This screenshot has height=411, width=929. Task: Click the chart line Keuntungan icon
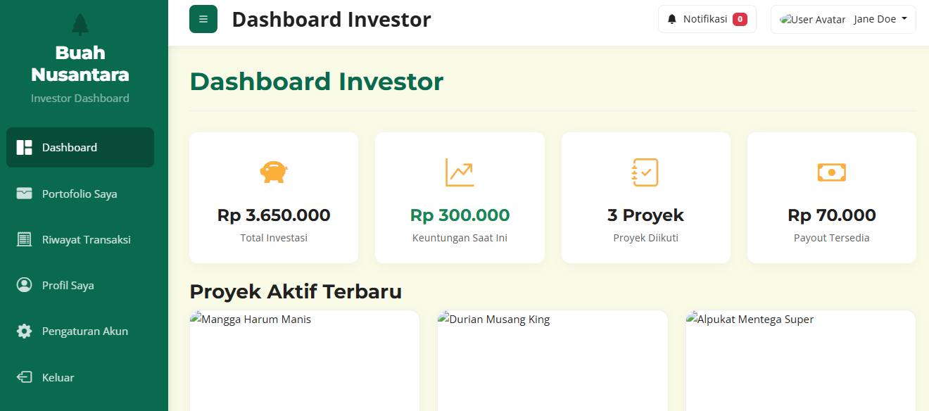pos(460,172)
